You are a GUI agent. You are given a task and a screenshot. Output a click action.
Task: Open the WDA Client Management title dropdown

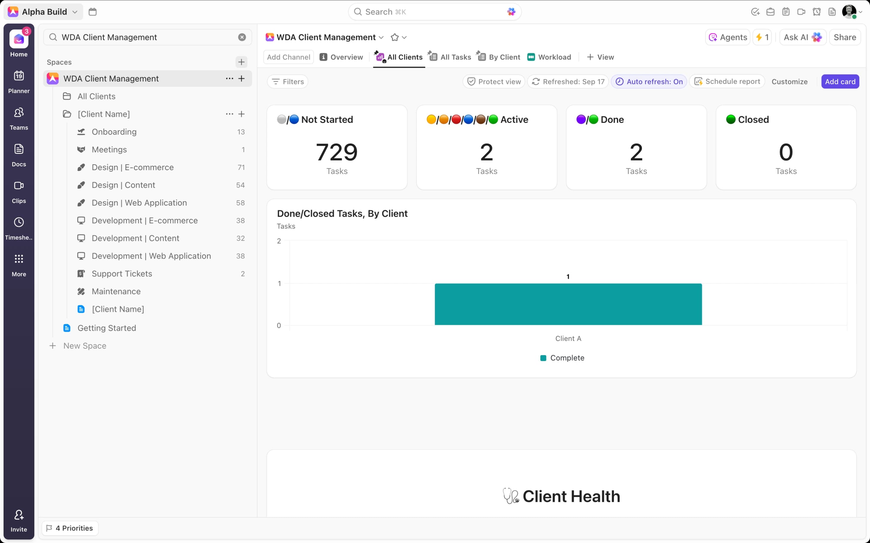point(381,37)
